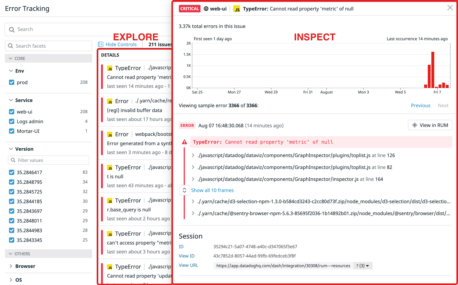This screenshot has height=285, width=458.
Task: Toggle the Logs admin service checkbox
Action: (x=12, y=121)
